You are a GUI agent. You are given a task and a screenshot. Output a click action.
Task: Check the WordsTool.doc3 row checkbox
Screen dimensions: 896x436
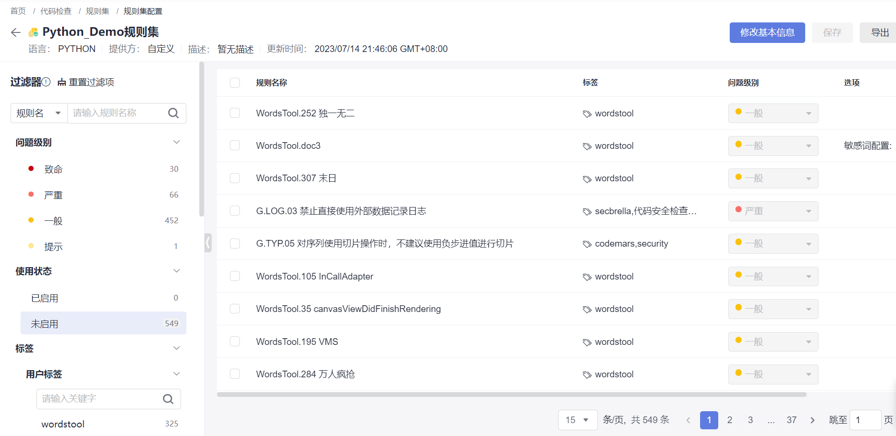235,145
